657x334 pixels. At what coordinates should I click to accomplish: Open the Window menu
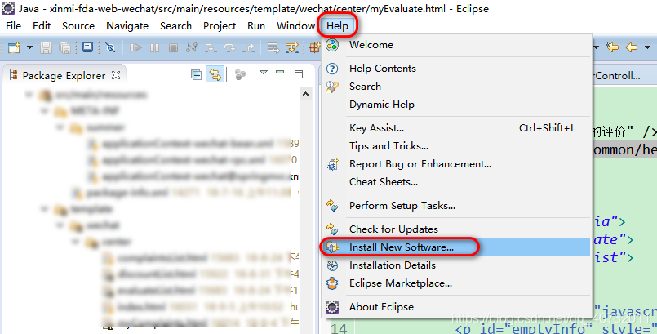coord(295,26)
